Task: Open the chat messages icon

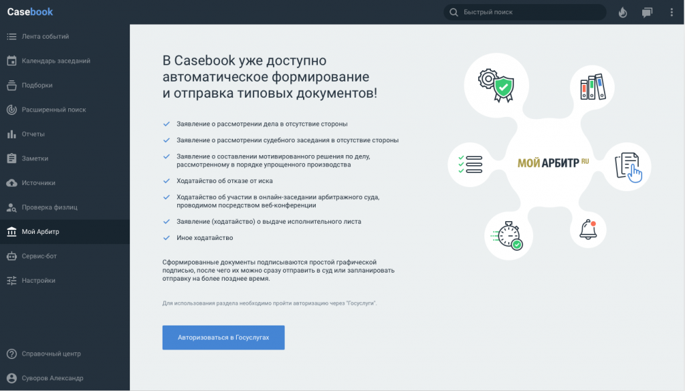Action: [647, 12]
